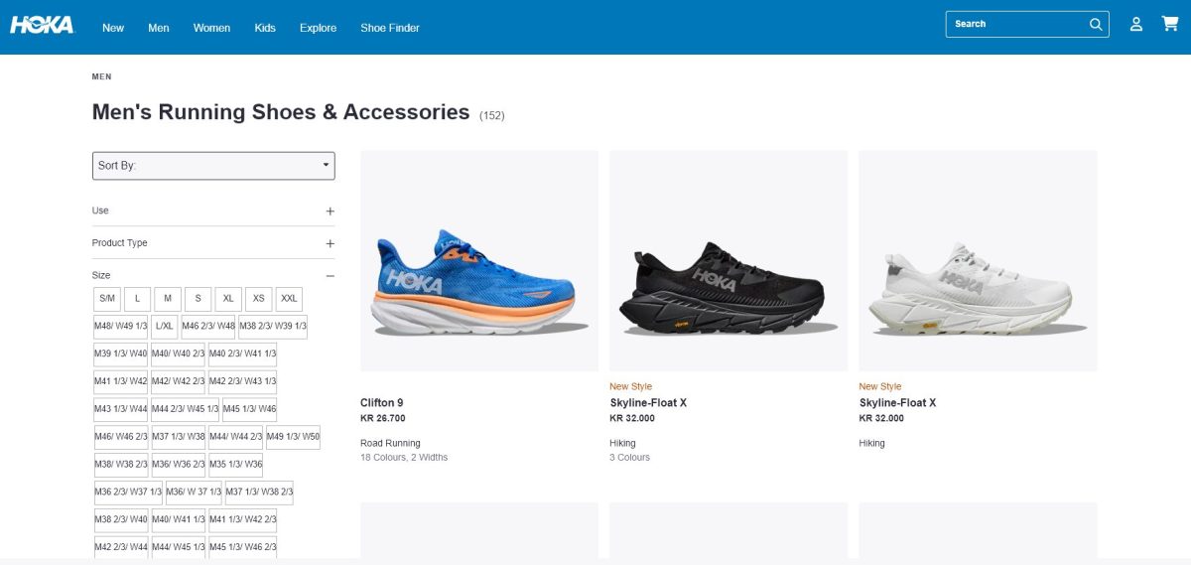Select size M46 2/3/ W48

coord(208,327)
